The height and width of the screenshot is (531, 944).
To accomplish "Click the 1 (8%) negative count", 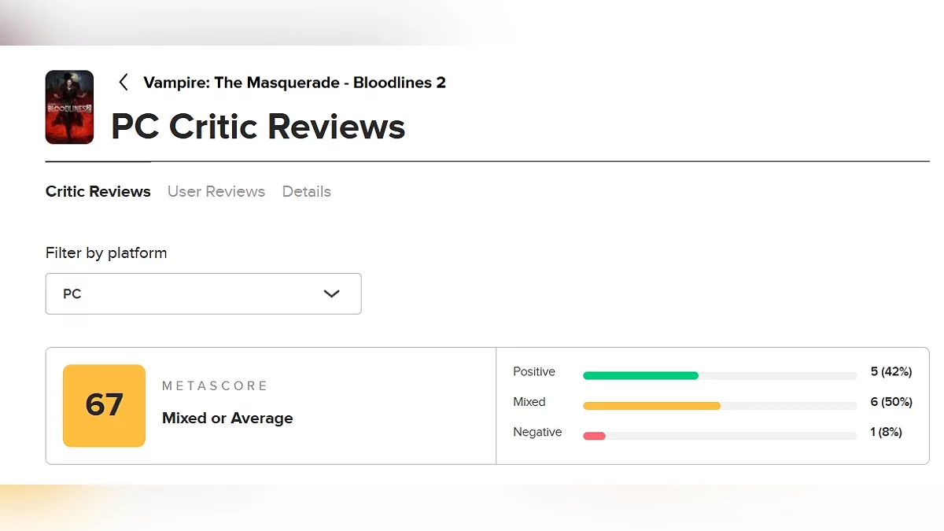I will (x=886, y=432).
